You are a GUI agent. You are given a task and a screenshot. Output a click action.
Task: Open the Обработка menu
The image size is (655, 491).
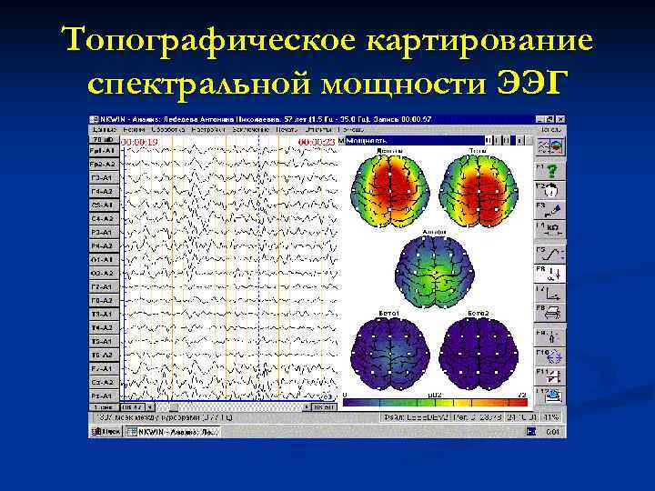[x=167, y=130]
